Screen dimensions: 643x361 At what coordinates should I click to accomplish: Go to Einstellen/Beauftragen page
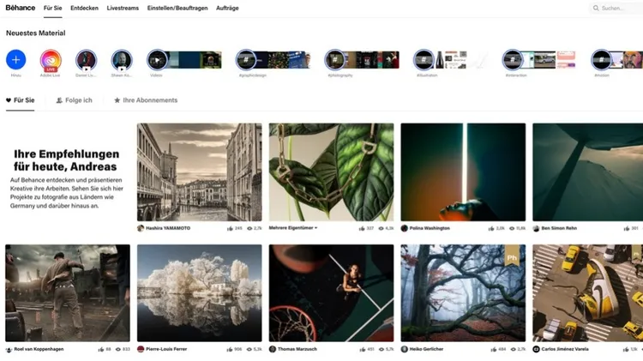(x=177, y=8)
